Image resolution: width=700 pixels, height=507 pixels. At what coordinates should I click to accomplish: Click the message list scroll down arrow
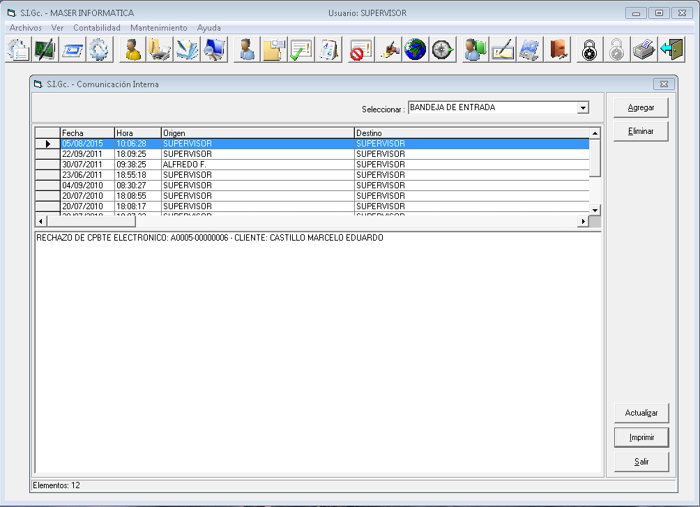click(x=595, y=210)
